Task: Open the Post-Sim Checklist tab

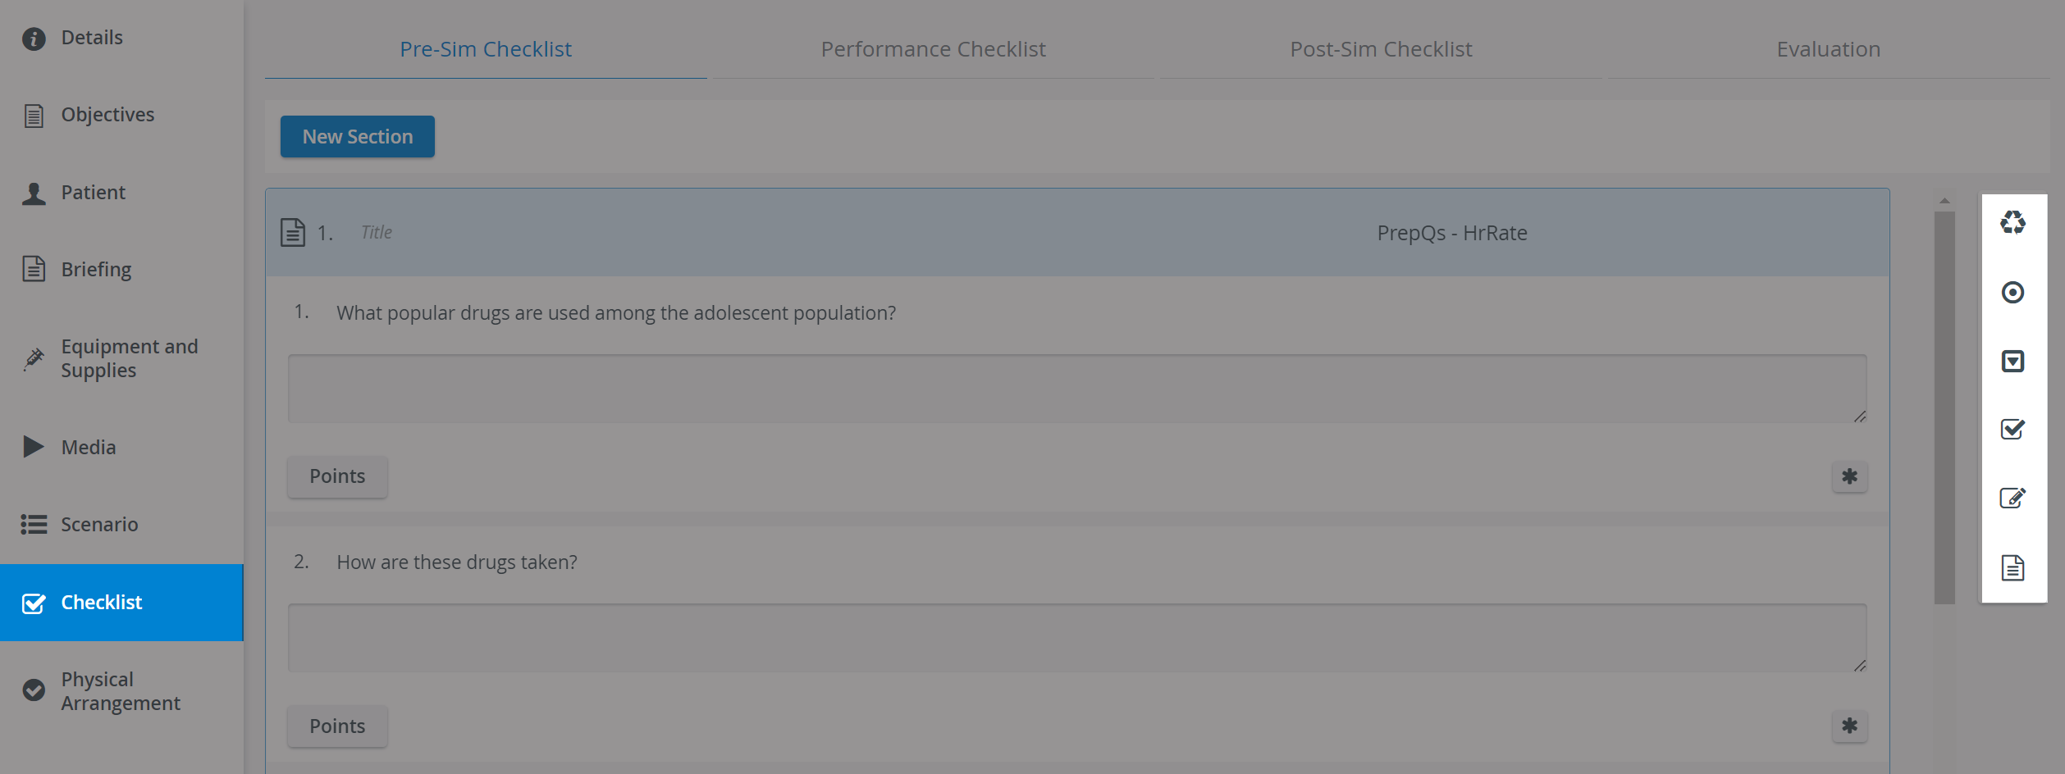Action: click(x=1381, y=49)
